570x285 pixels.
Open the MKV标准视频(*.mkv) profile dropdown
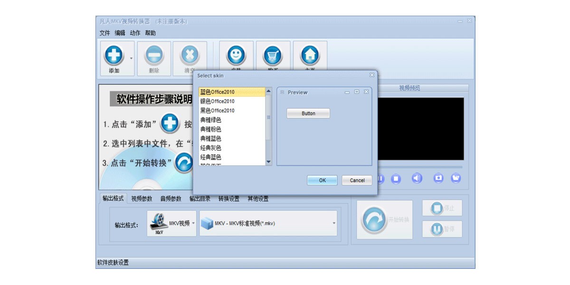[268, 223]
